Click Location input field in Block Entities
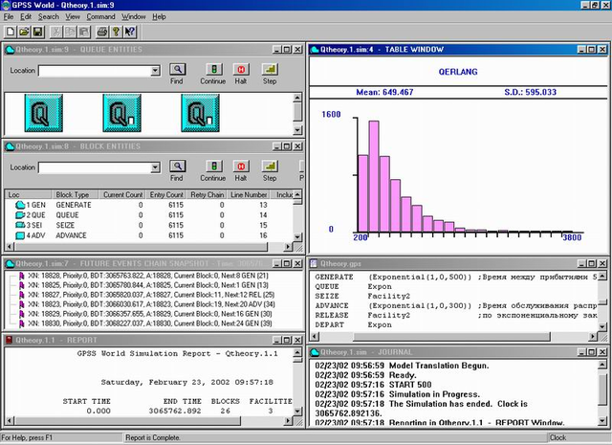The height and width of the screenshot is (445, 612). [95, 167]
